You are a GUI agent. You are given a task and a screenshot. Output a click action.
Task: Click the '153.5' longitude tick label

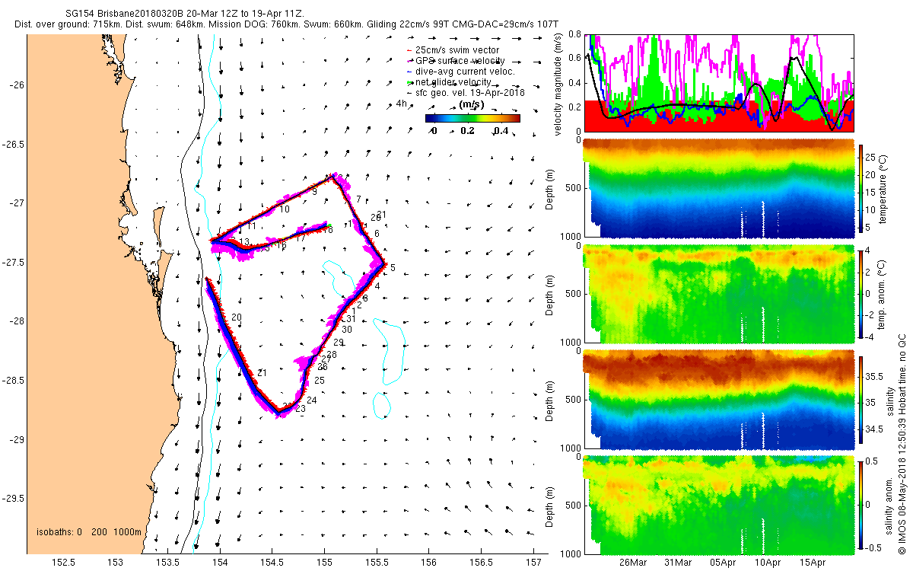167,563
